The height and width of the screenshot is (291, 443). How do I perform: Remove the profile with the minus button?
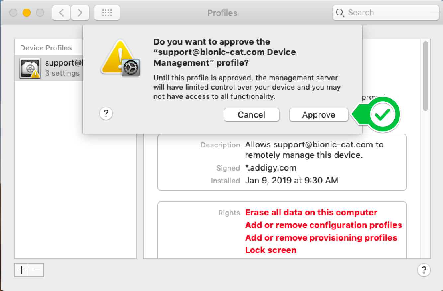(x=36, y=270)
